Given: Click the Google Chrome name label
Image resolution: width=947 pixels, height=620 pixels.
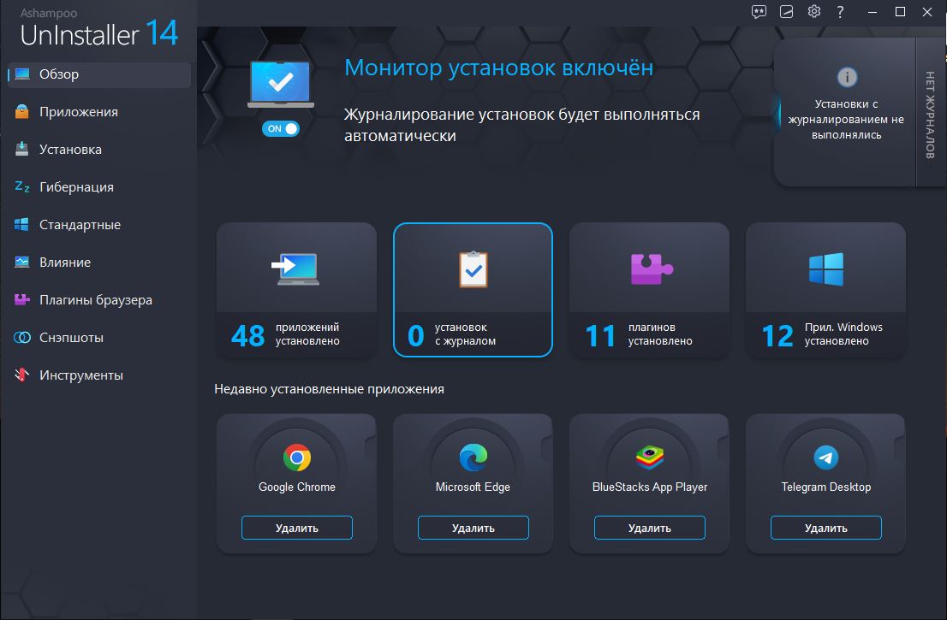Looking at the screenshot, I should (297, 487).
